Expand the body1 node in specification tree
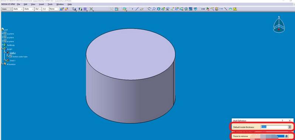Image resolution: width=295 pixels, height=140 pixels. click(x=2, y=49)
